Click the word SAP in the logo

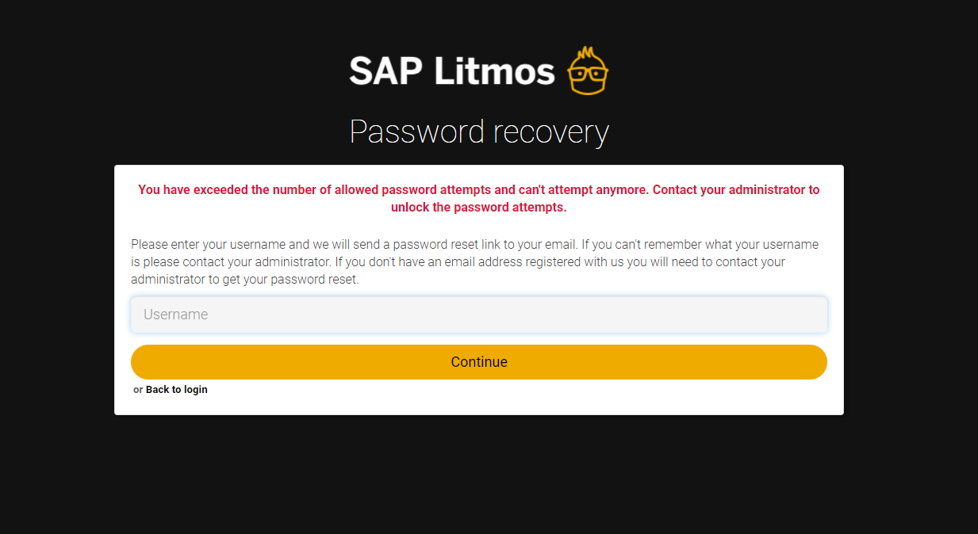click(x=386, y=71)
